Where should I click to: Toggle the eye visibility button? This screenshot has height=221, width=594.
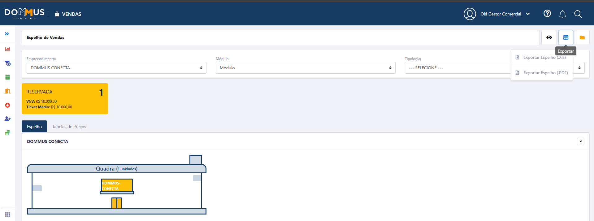(x=549, y=37)
